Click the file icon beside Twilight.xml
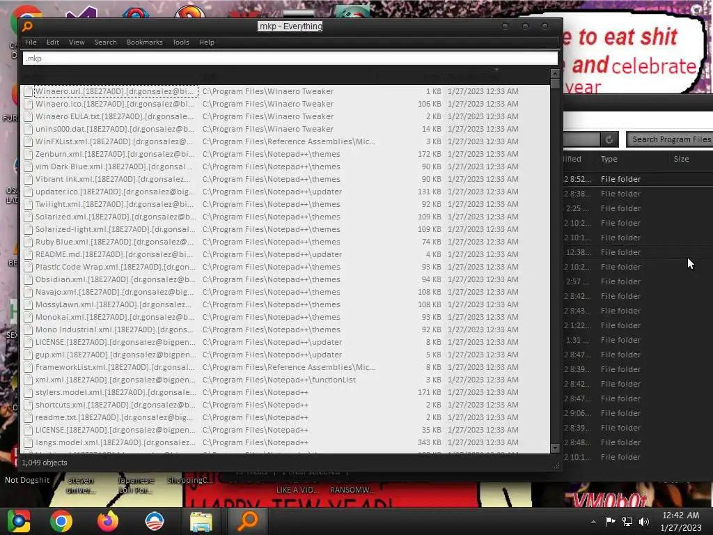713x535 pixels. [28, 204]
